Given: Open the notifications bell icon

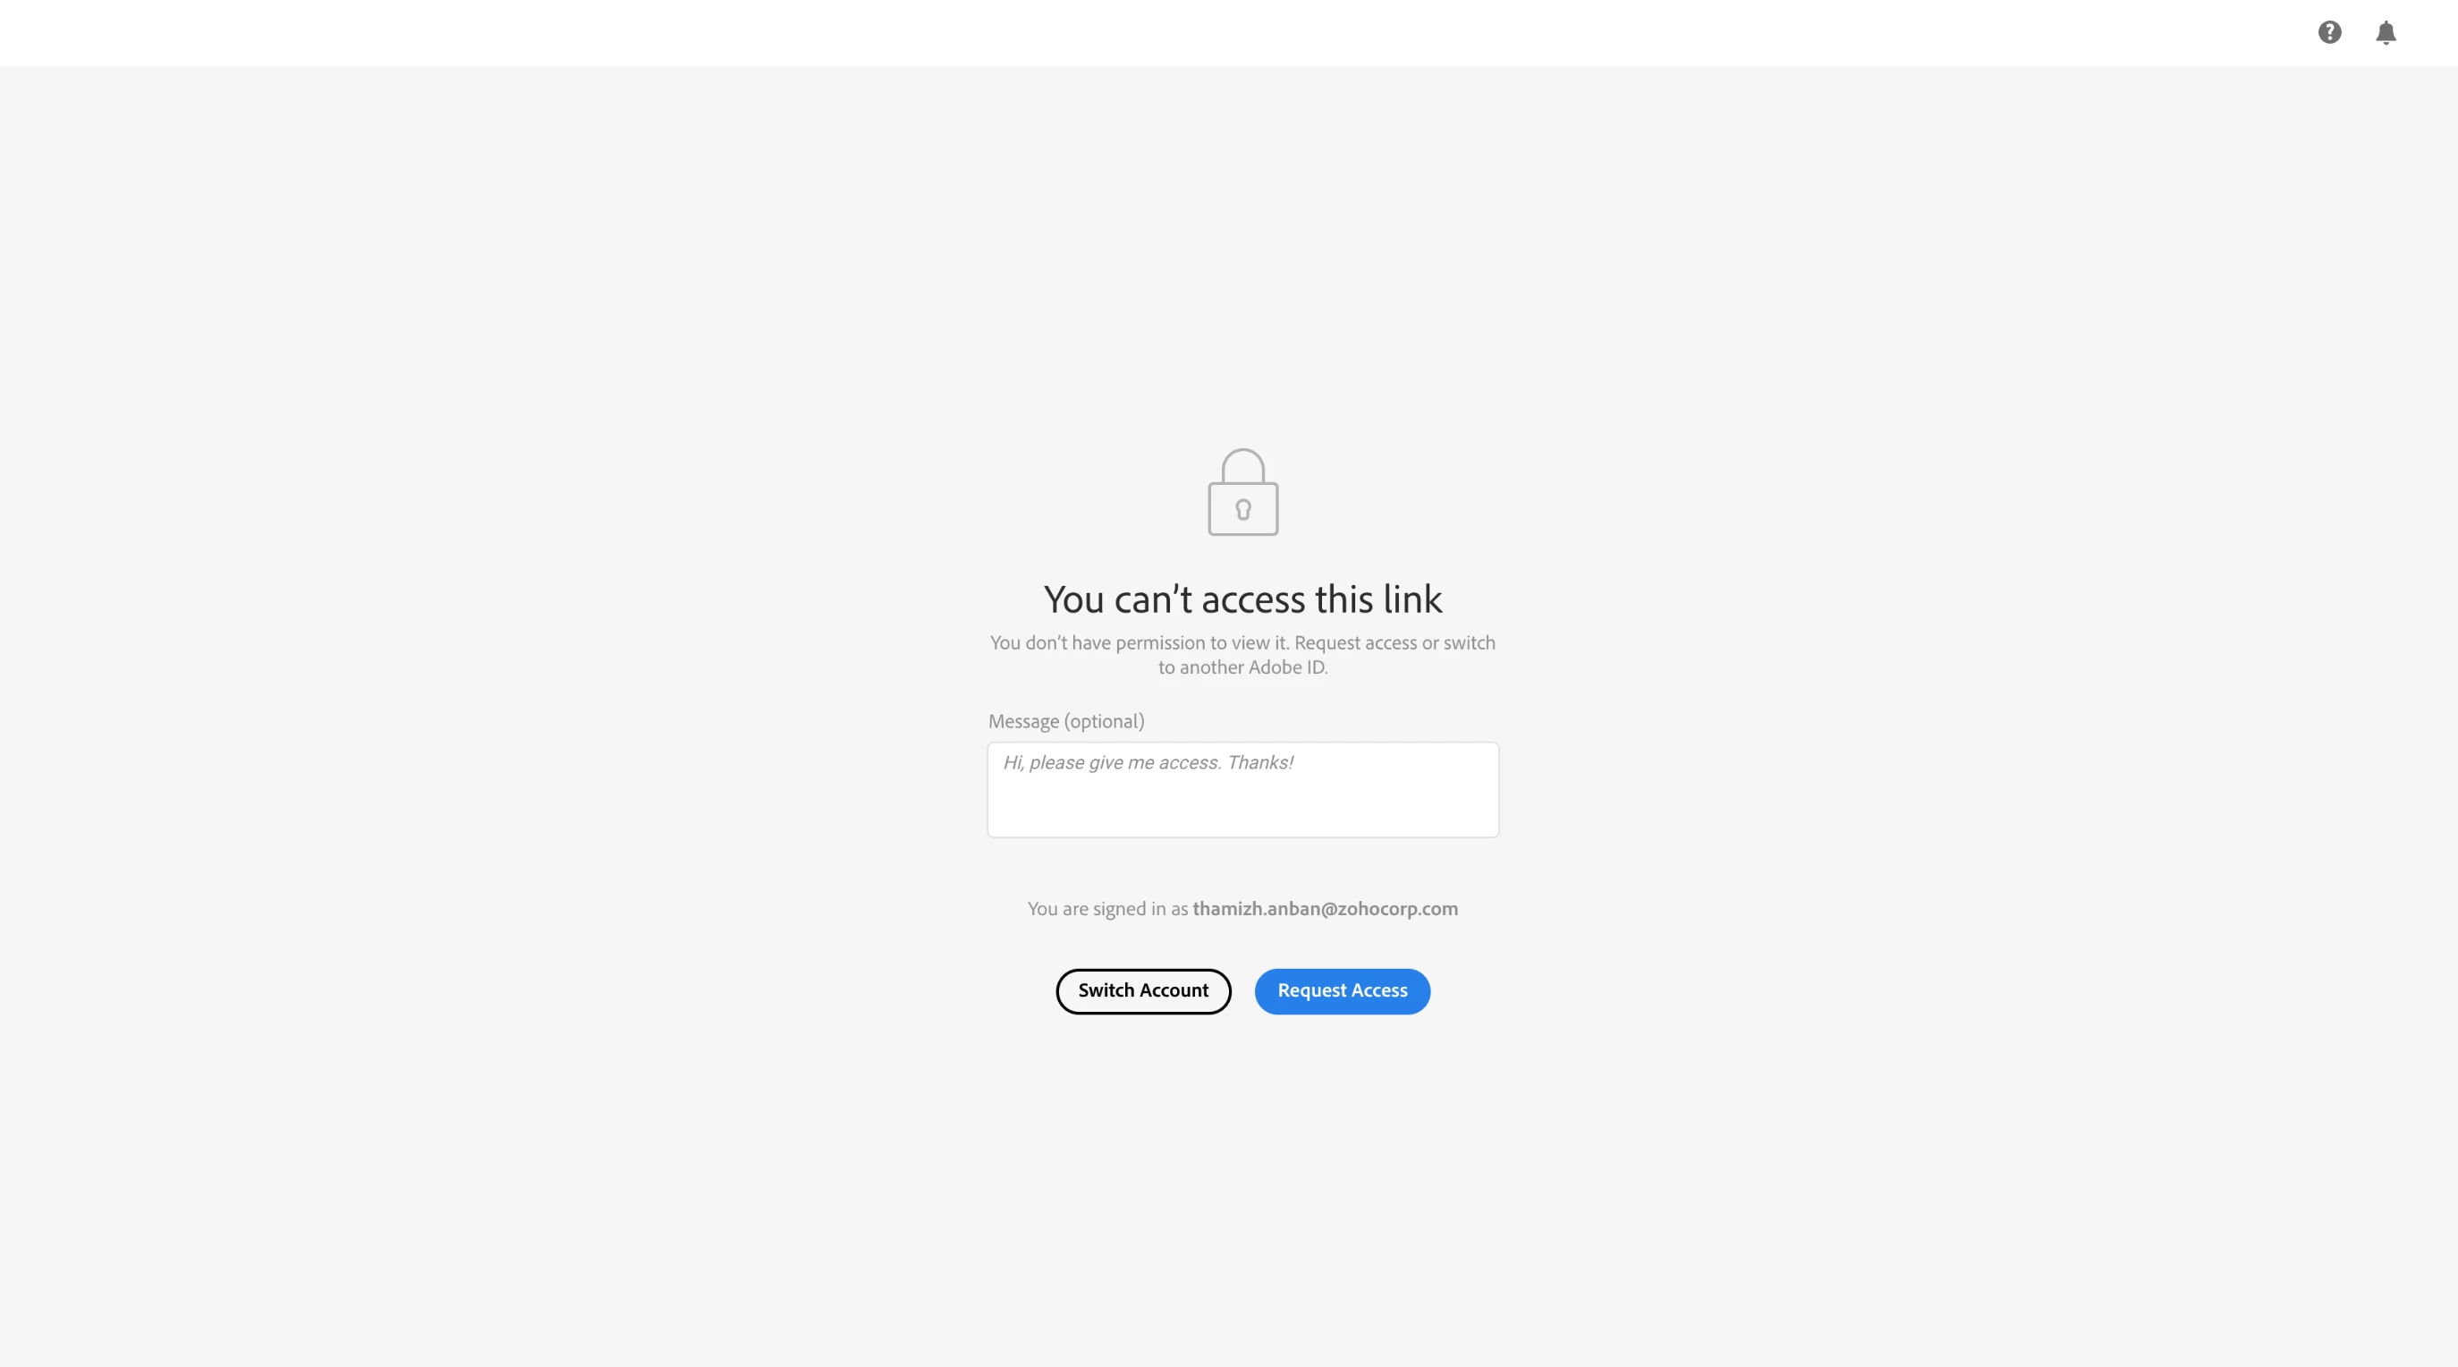Looking at the screenshot, I should (2386, 32).
